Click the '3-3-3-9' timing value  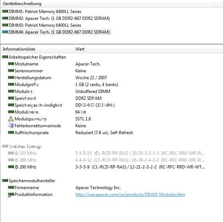click(x=82, y=167)
